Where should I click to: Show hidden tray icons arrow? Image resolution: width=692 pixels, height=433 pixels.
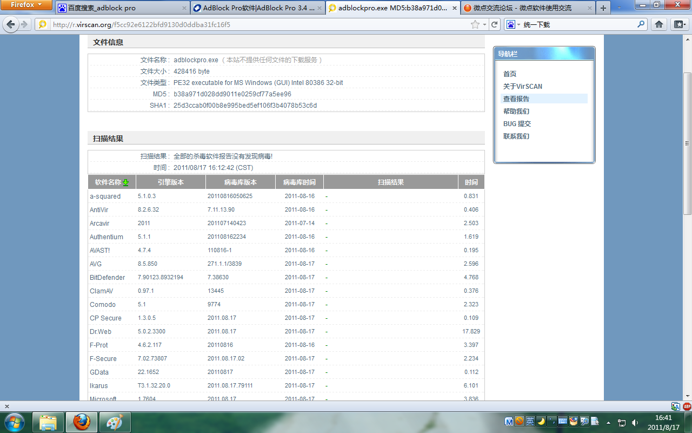click(609, 422)
